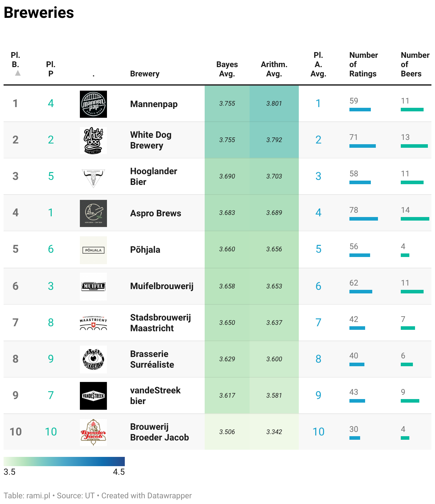
Task: Click the Brewery column header
Action: point(145,74)
